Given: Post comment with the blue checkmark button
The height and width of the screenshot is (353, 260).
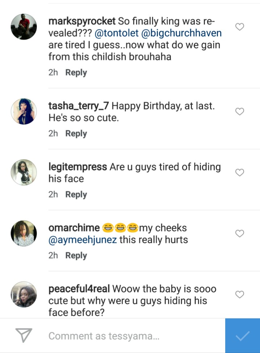Looking at the screenshot, I should point(242,336).
